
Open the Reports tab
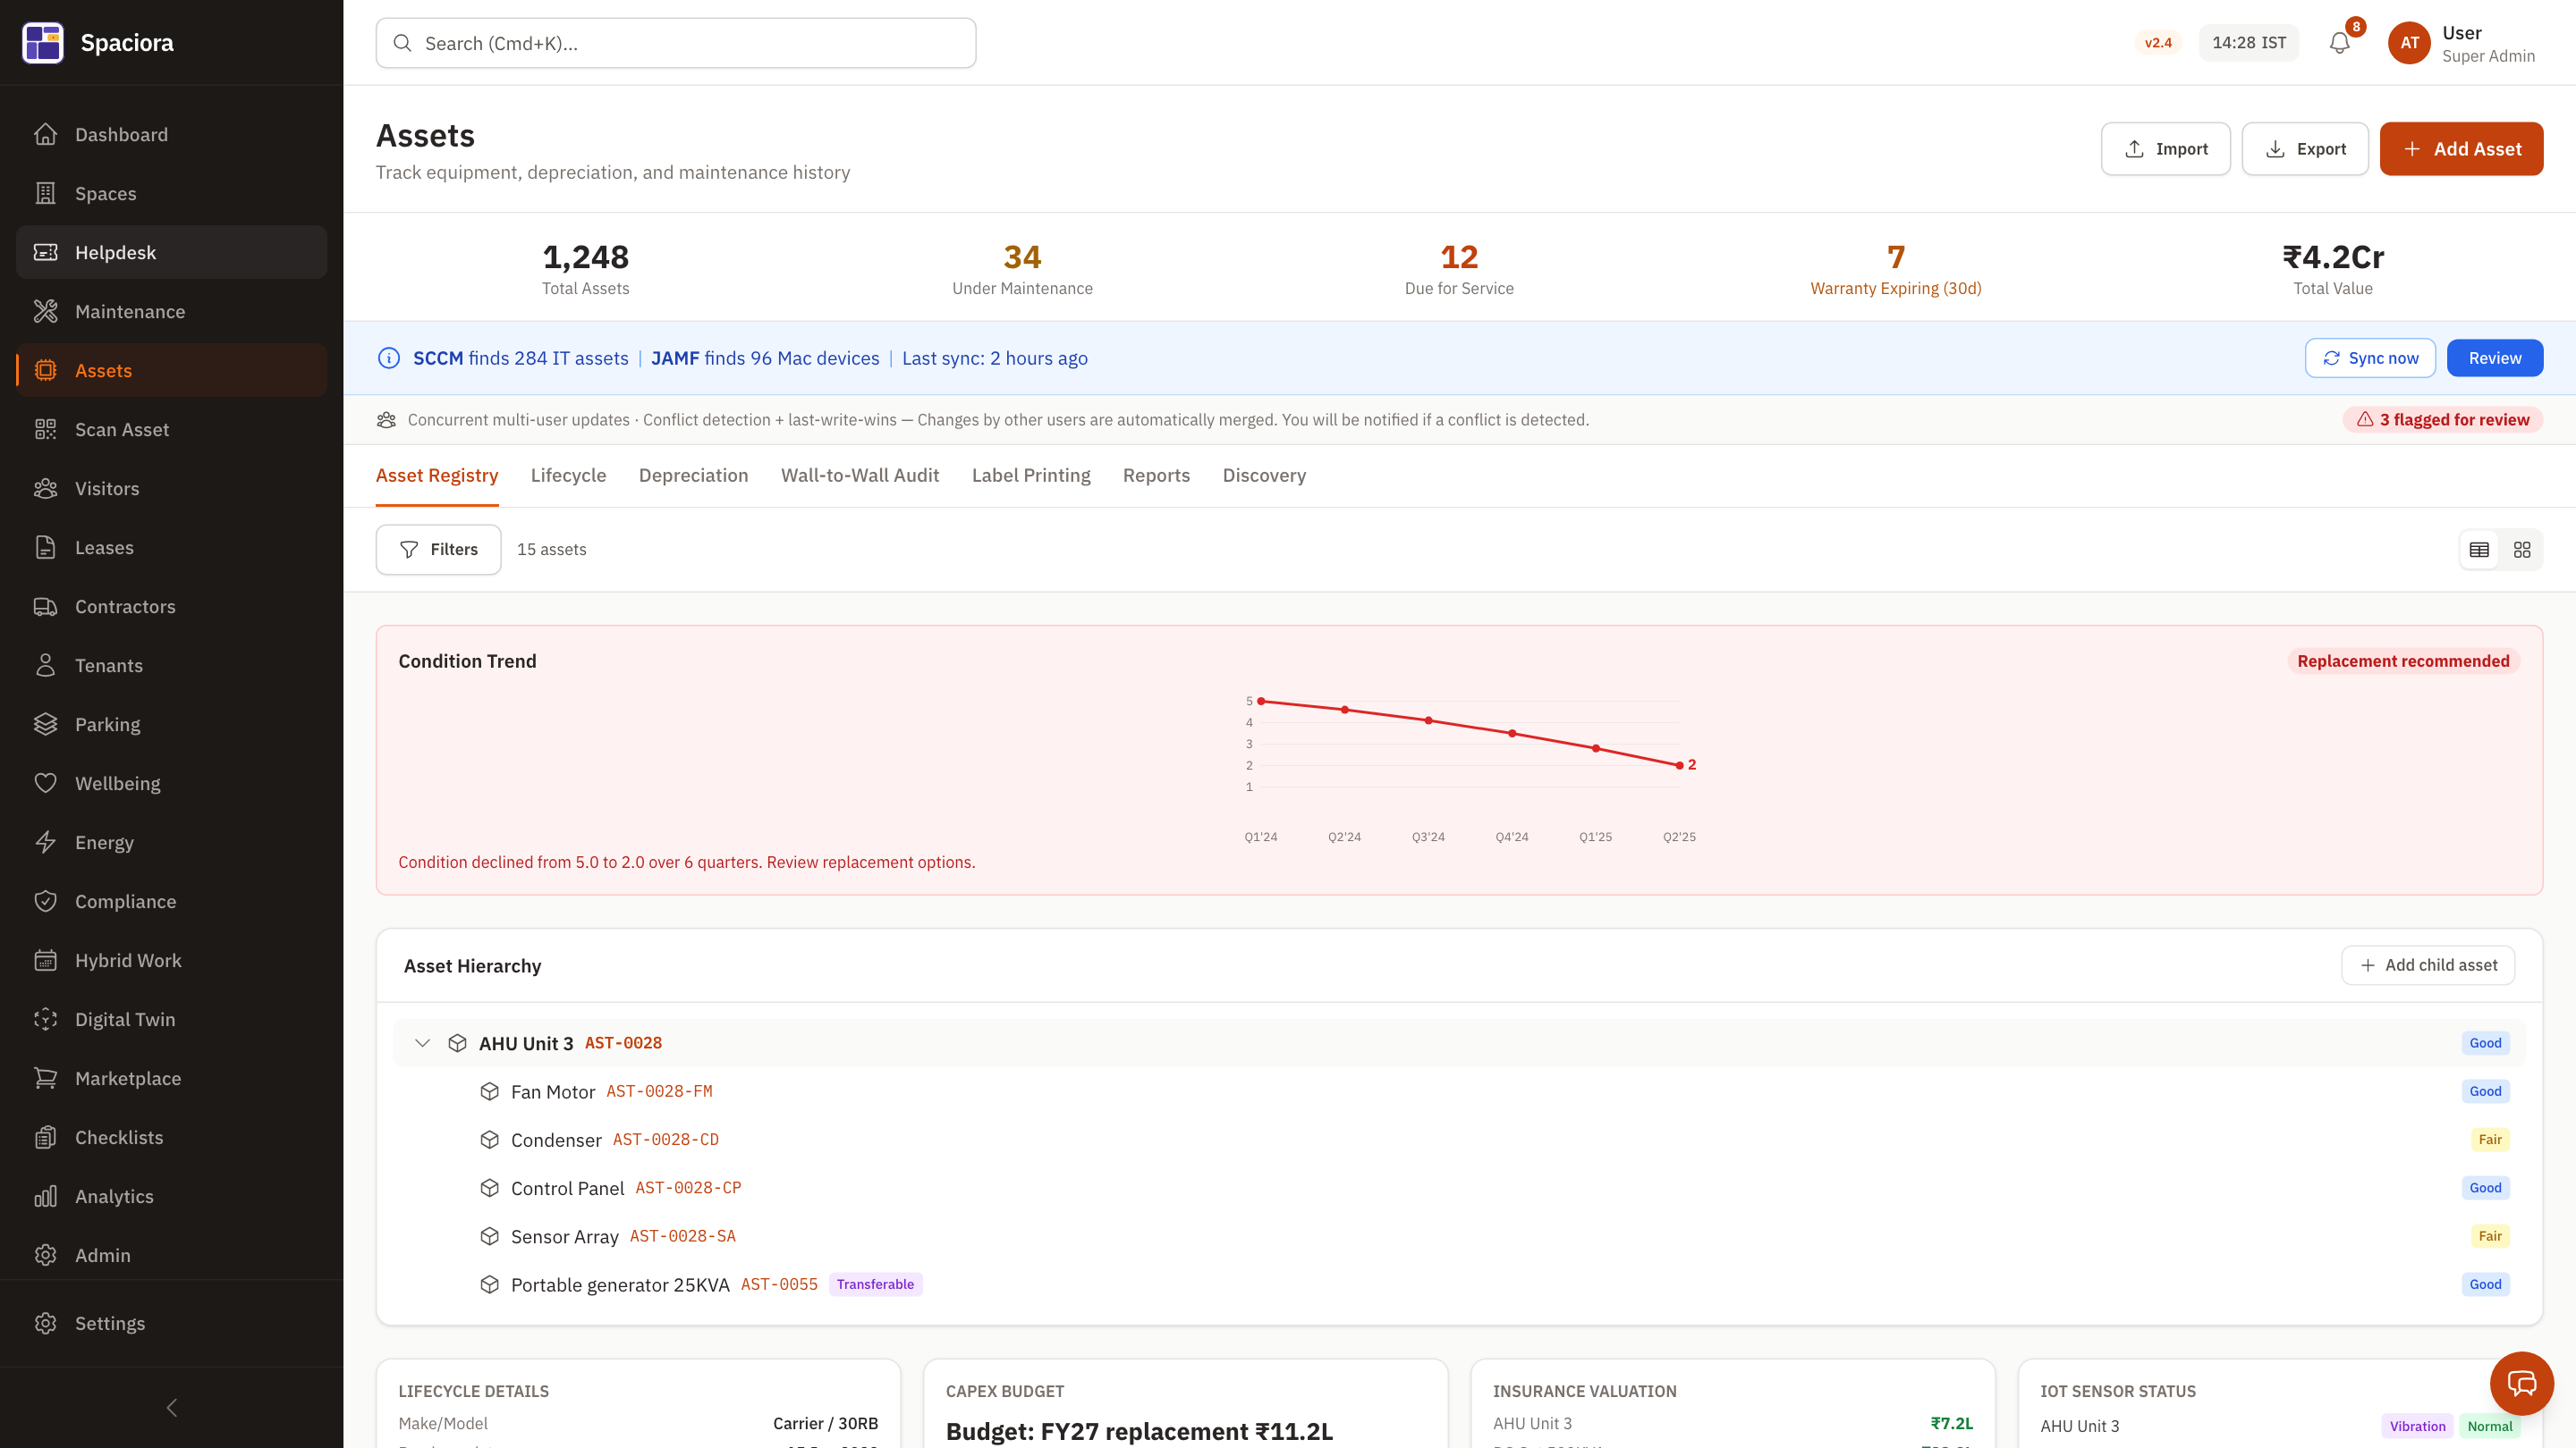[1156, 475]
